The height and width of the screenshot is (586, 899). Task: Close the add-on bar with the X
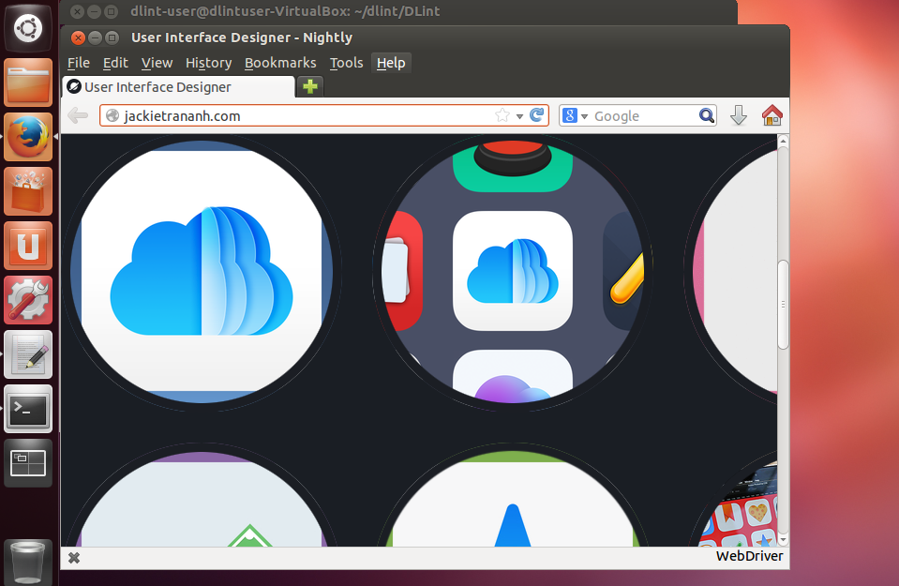[74, 558]
